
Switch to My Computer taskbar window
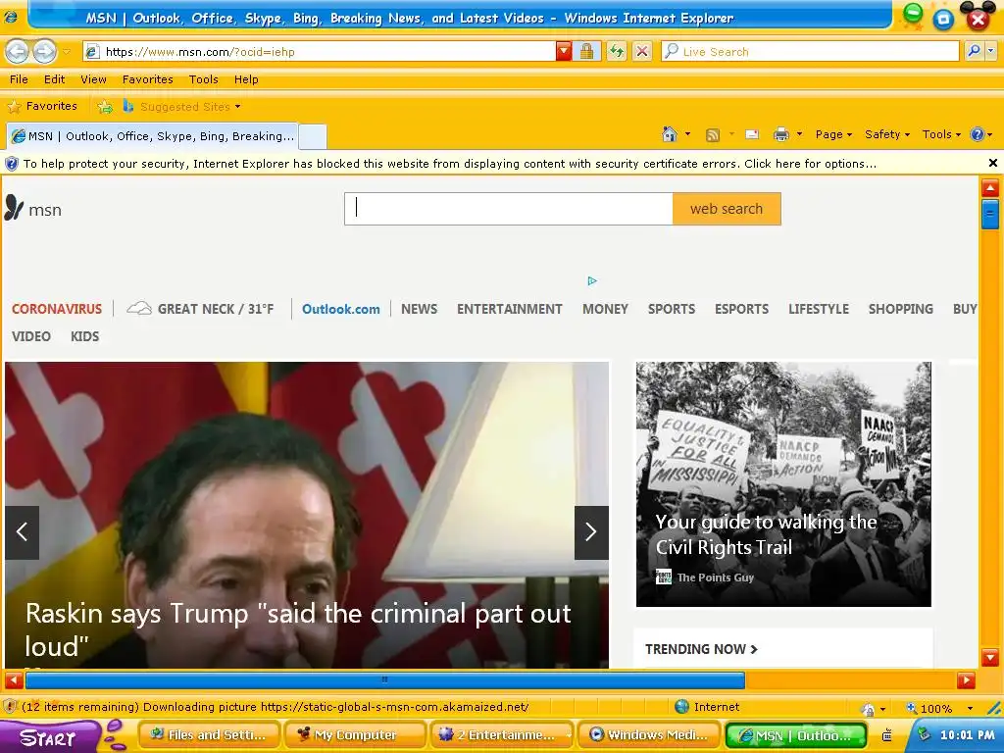355,735
